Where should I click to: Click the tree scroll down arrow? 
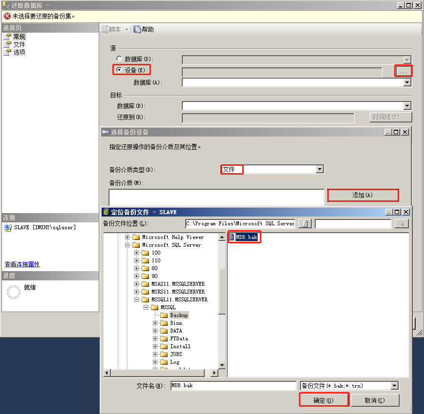pos(222,365)
